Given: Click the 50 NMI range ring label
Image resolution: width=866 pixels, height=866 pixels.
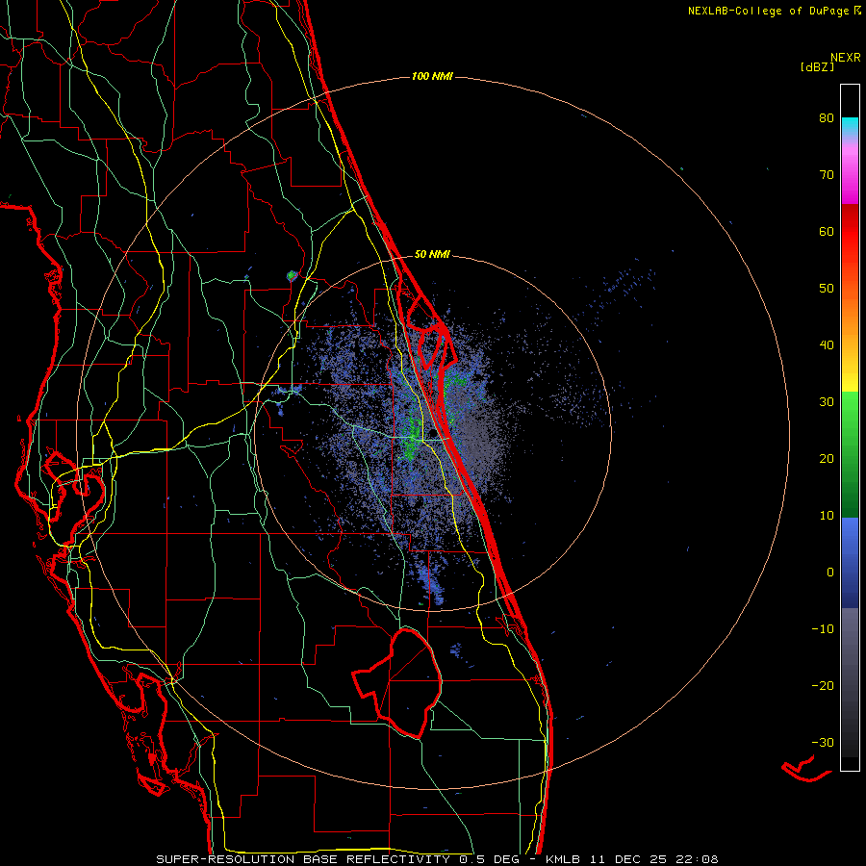Looking at the screenshot, I should click(432, 254).
